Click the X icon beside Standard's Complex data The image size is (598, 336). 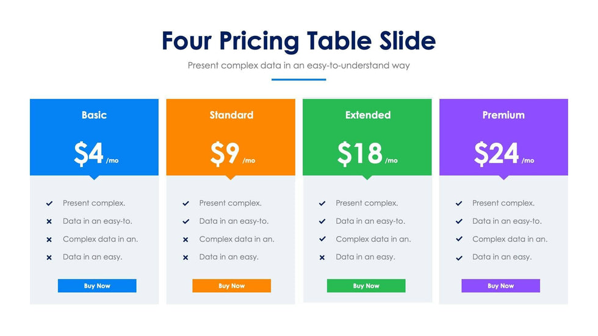[186, 240]
